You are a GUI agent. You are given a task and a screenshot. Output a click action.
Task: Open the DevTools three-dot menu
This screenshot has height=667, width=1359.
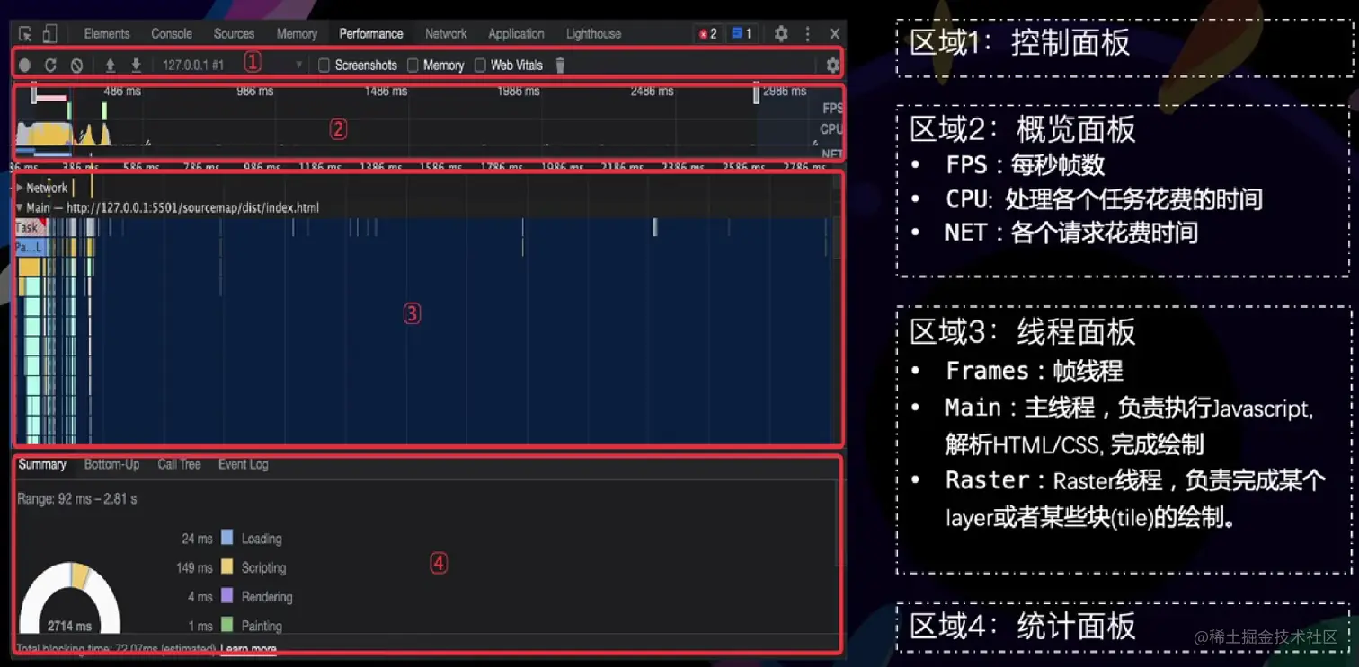point(807,34)
